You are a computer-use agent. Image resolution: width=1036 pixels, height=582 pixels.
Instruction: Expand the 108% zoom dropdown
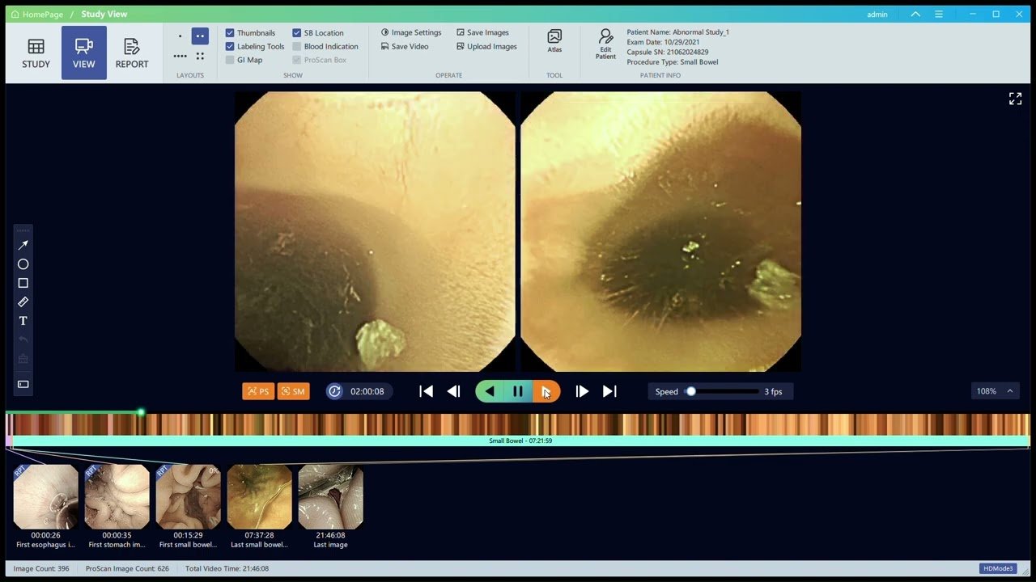[1009, 391]
